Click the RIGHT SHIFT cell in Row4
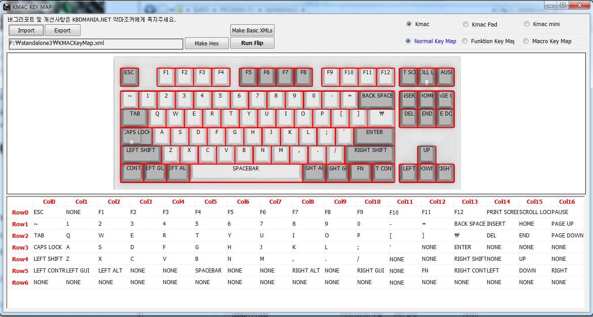The height and width of the screenshot is (317, 593). (x=470, y=259)
